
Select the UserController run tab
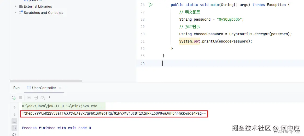tap(44, 88)
